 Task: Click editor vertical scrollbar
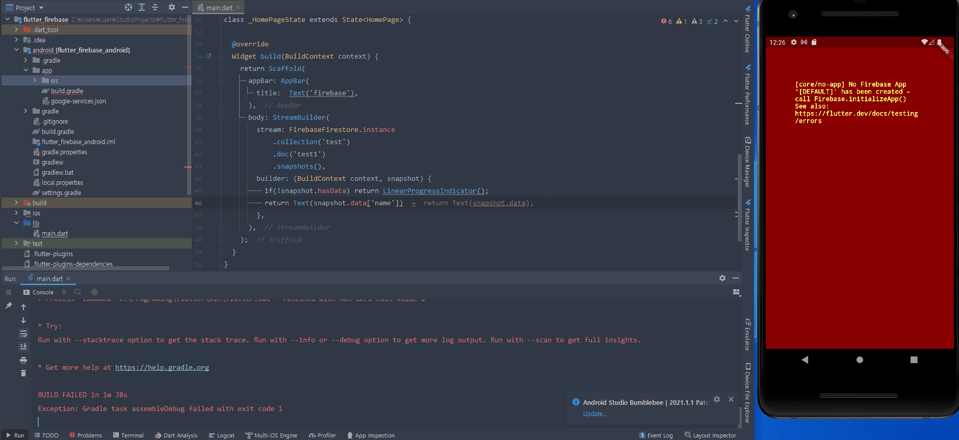click(740, 197)
